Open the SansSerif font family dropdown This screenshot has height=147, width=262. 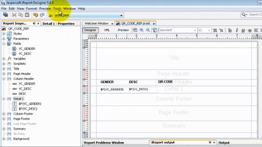195,30
